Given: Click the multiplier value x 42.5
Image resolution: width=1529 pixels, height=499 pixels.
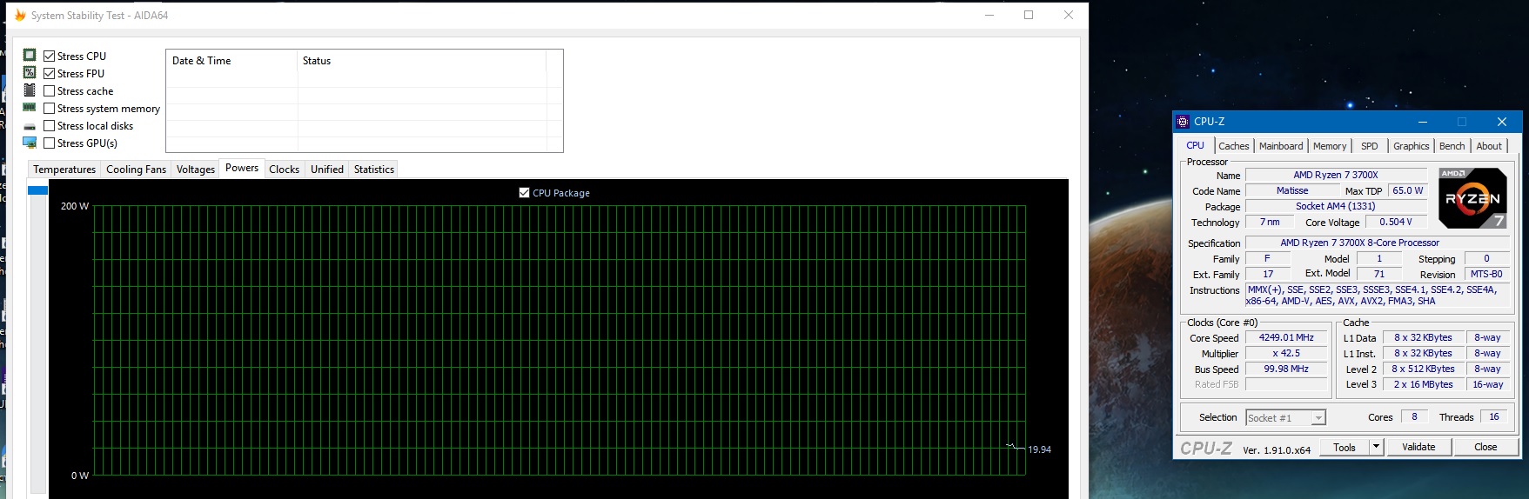Looking at the screenshot, I should [1286, 354].
